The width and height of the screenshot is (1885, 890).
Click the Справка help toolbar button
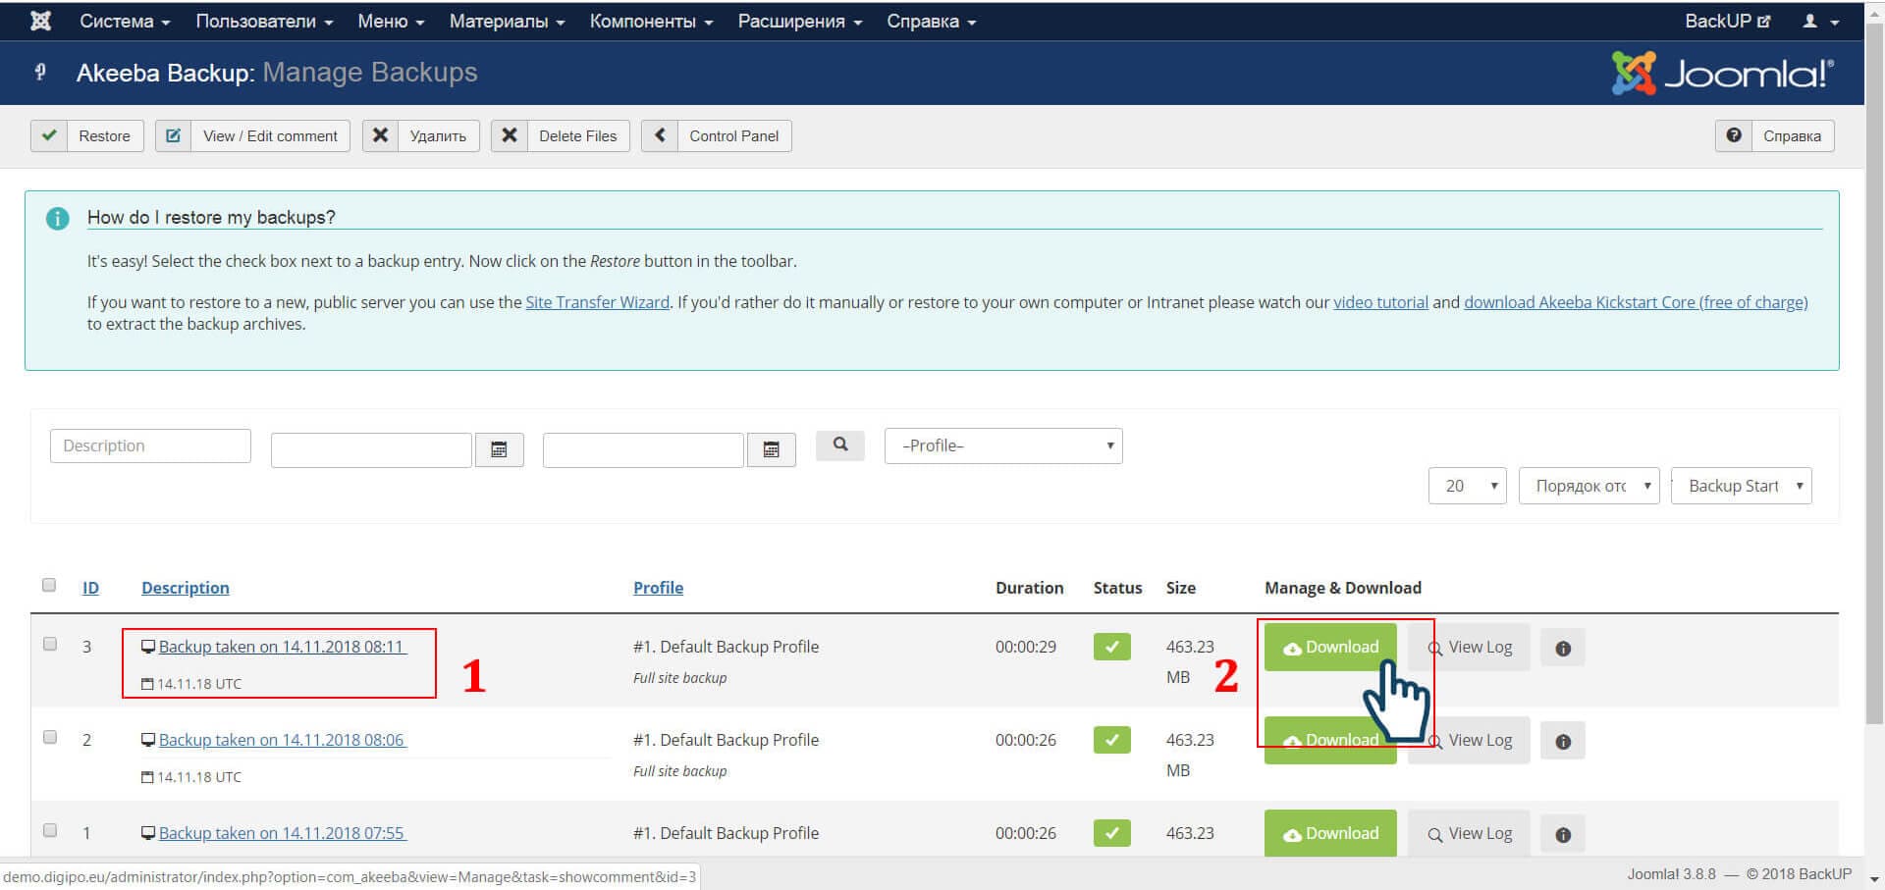coord(1774,135)
